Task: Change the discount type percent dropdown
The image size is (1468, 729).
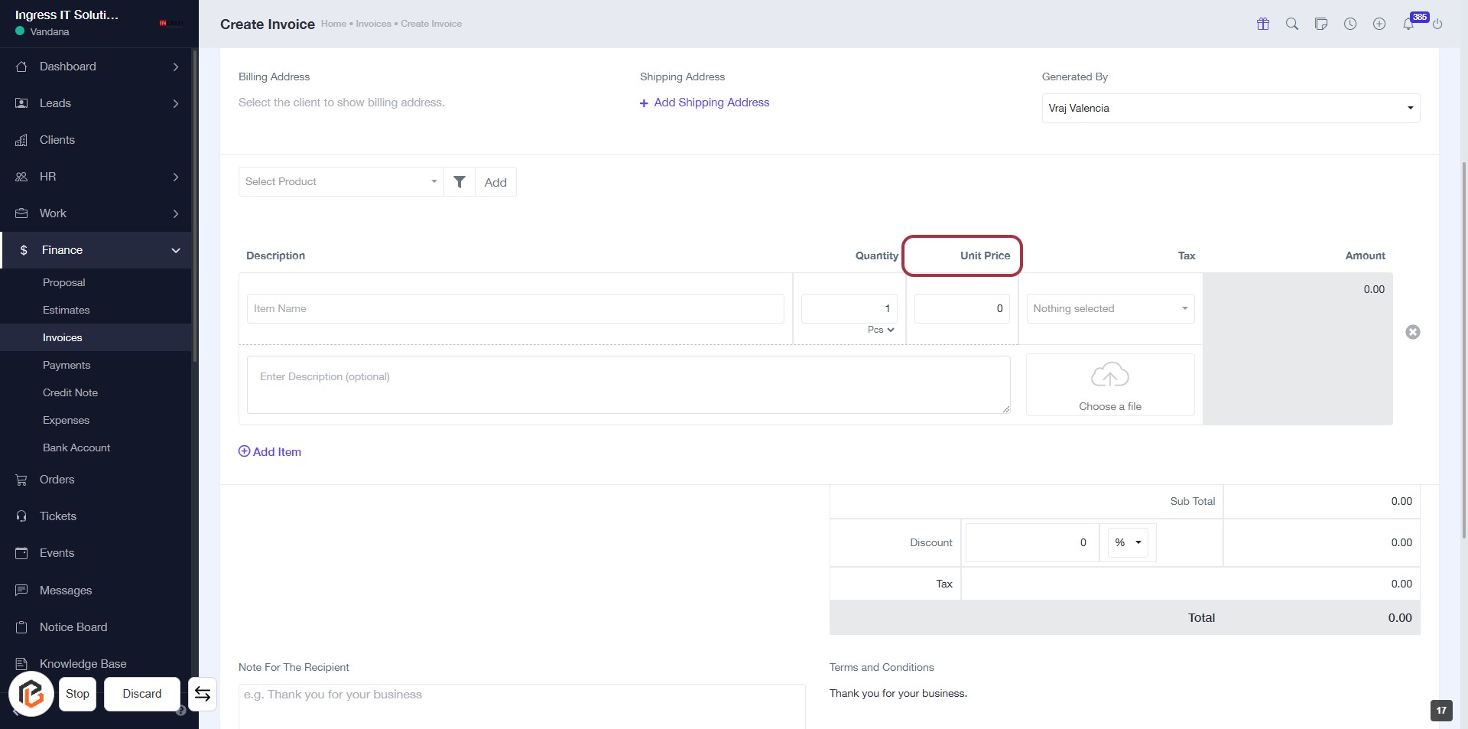Action: point(1128,543)
